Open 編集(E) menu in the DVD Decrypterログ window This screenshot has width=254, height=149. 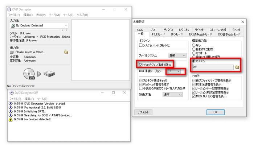[29, 99]
